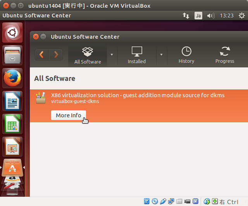Click VirtualBox shared folders status icon
This screenshot has width=248, height=206.
coord(179,201)
